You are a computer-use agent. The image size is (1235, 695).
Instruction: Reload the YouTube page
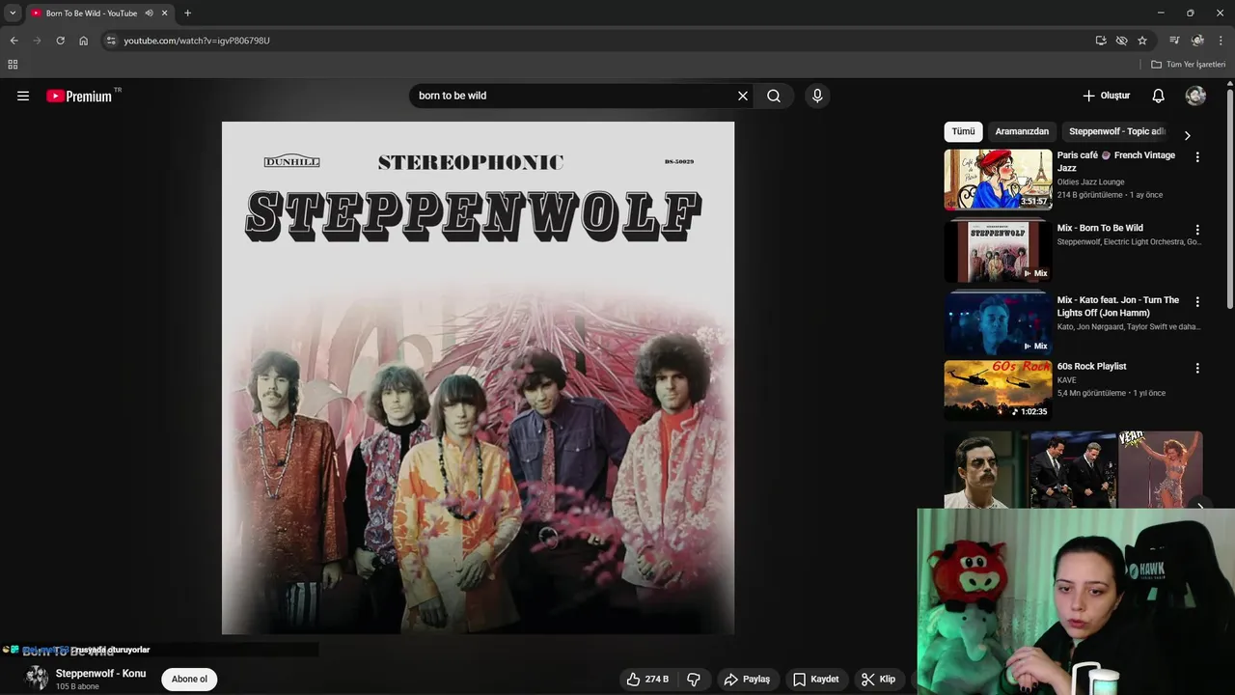click(60, 41)
